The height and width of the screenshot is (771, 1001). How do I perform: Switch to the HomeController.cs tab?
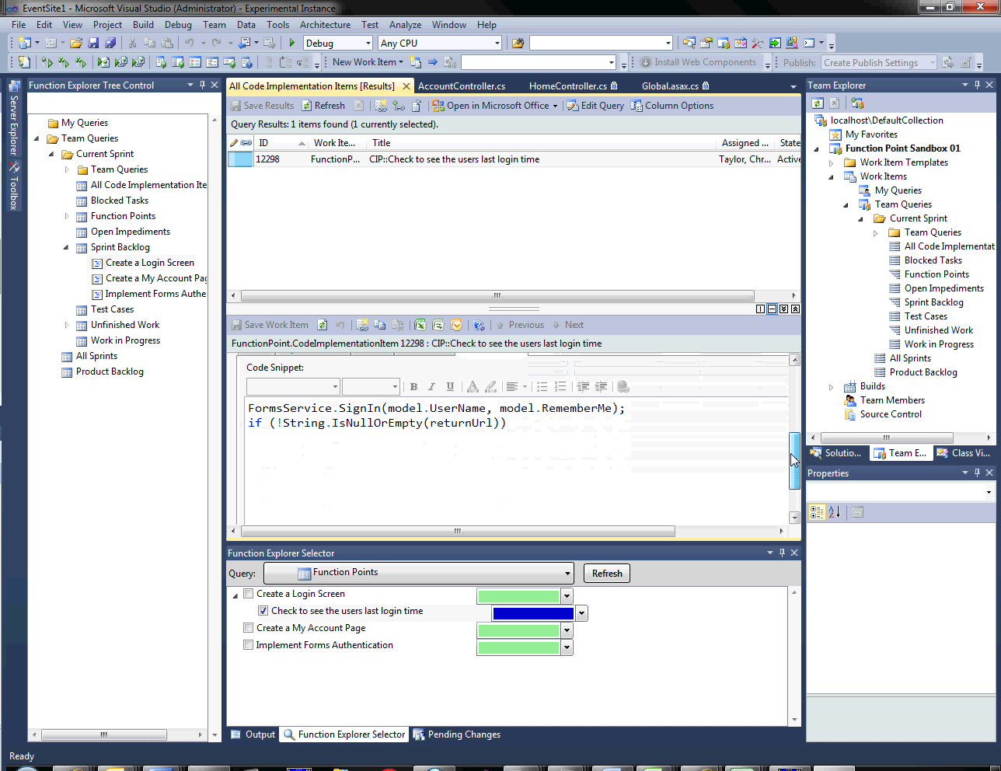[x=573, y=85]
